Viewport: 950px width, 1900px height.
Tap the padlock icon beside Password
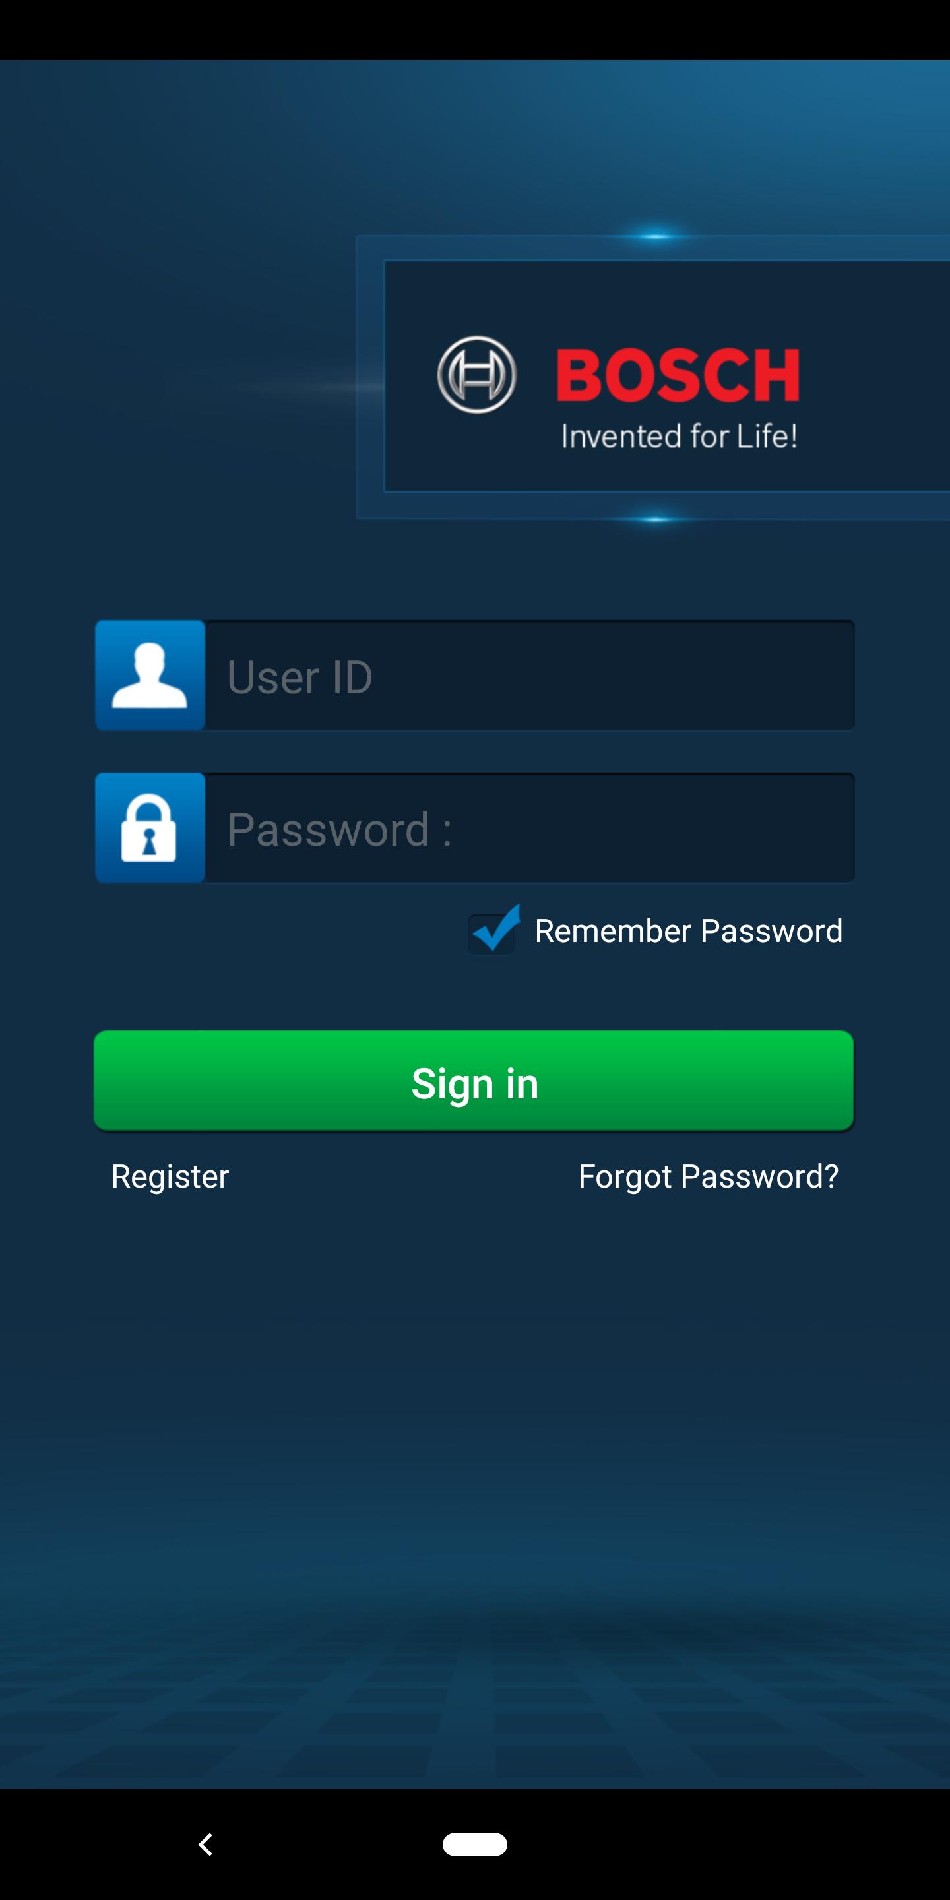pyautogui.click(x=150, y=827)
